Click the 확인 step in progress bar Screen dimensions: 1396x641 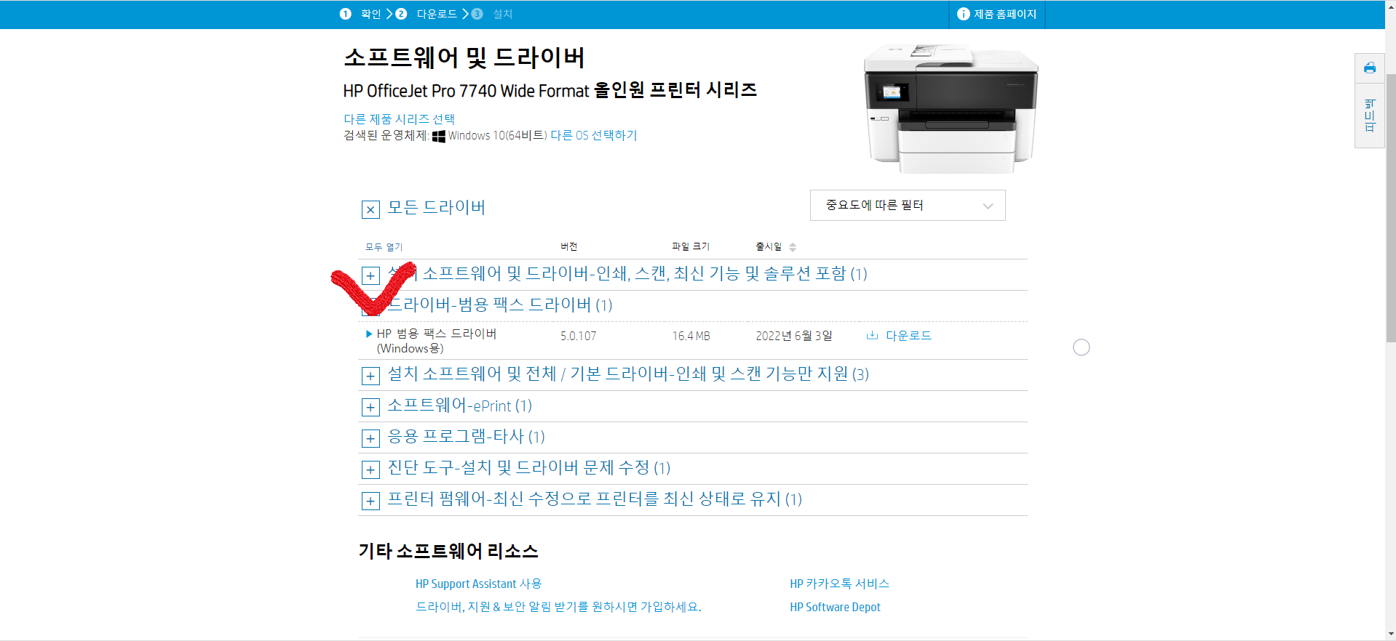371,14
